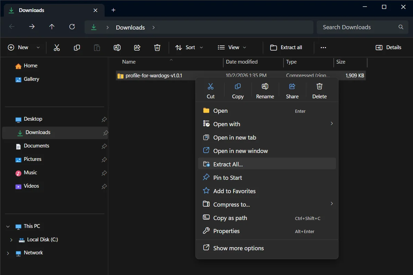Expand the Compress to submenu
This screenshot has height=275, width=413.
[x=332, y=203]
